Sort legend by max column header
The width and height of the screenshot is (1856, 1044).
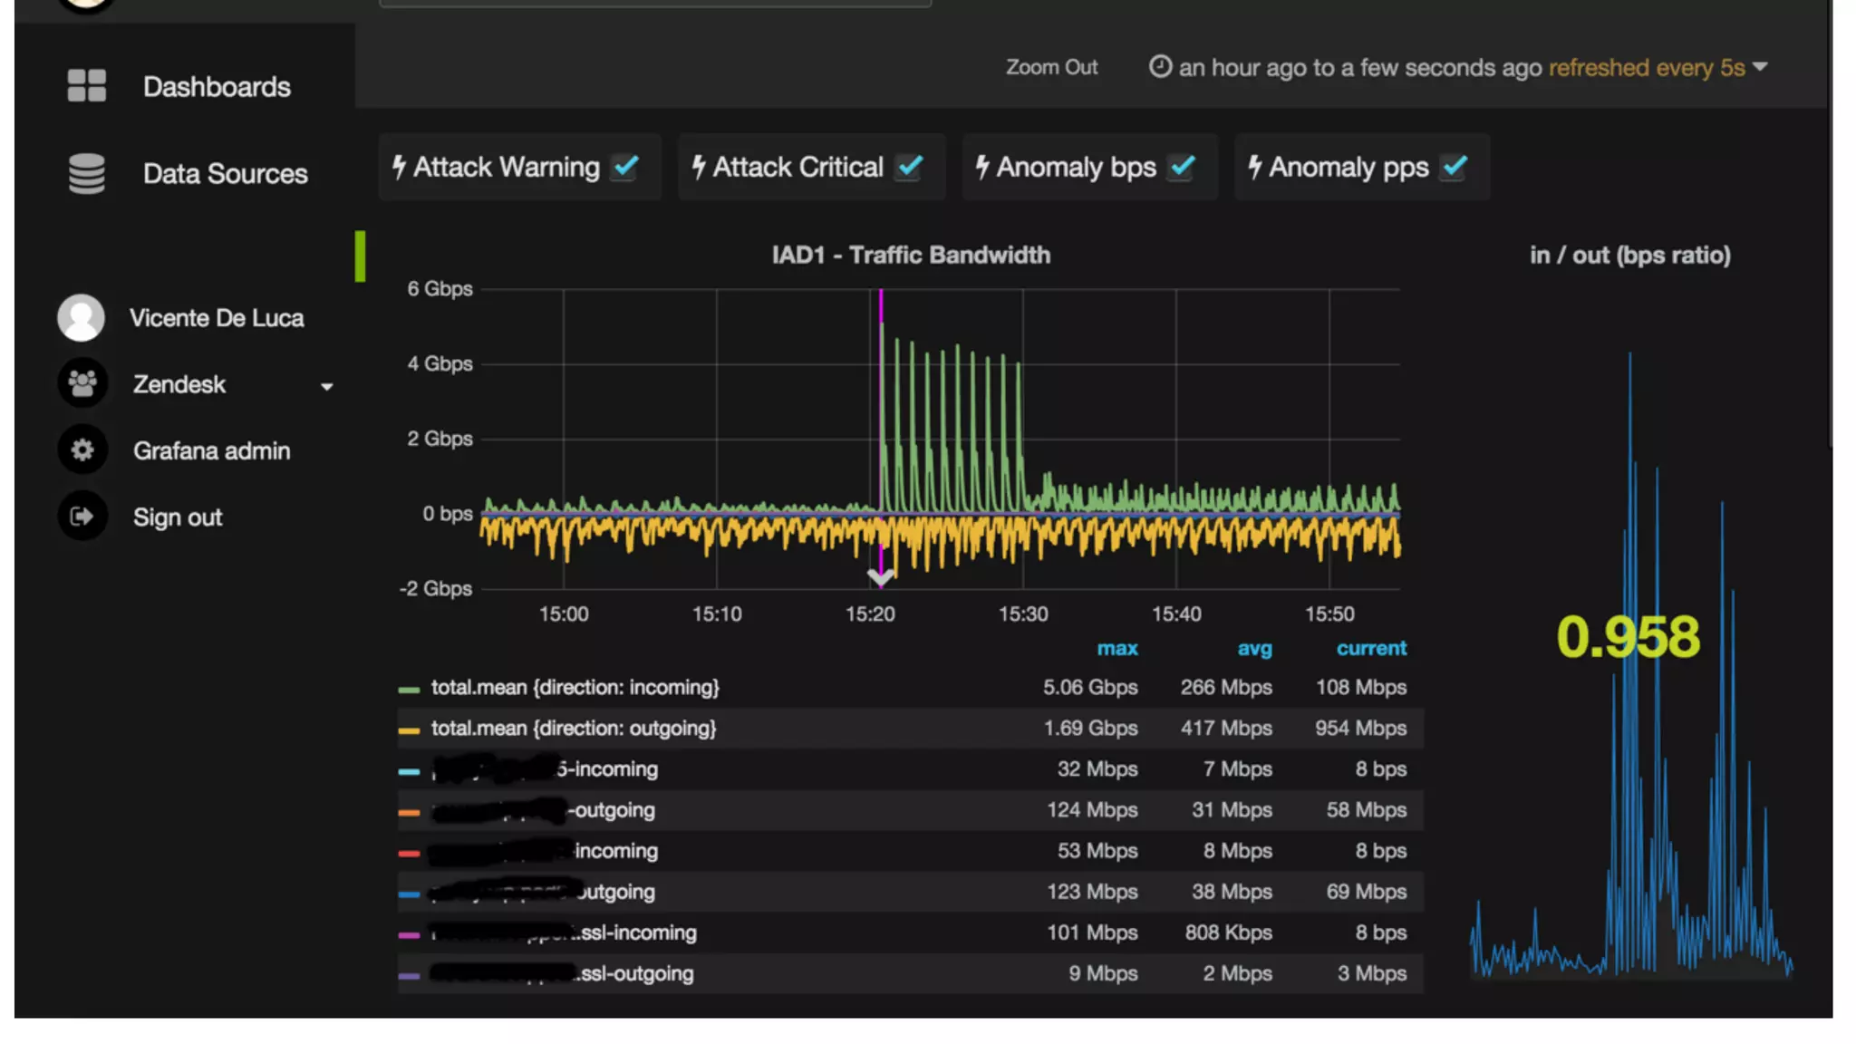tap(1116, 649)
